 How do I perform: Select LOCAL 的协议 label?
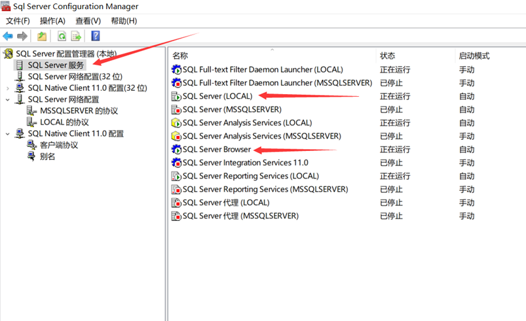click(x=64, y=122)
